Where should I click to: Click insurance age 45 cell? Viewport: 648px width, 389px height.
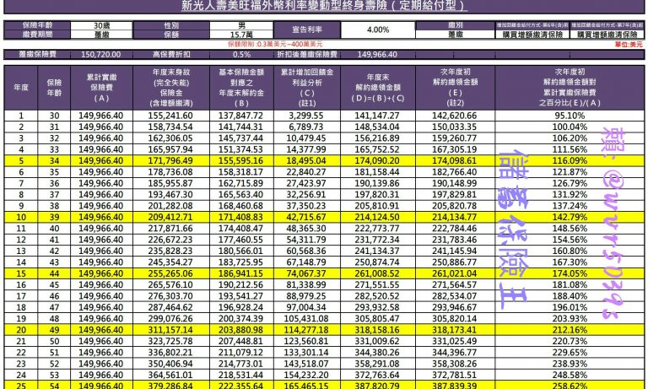point(54,285)
